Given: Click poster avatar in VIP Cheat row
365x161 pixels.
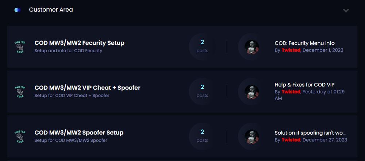Looking at the screenshot, I should tap(251, 92).
